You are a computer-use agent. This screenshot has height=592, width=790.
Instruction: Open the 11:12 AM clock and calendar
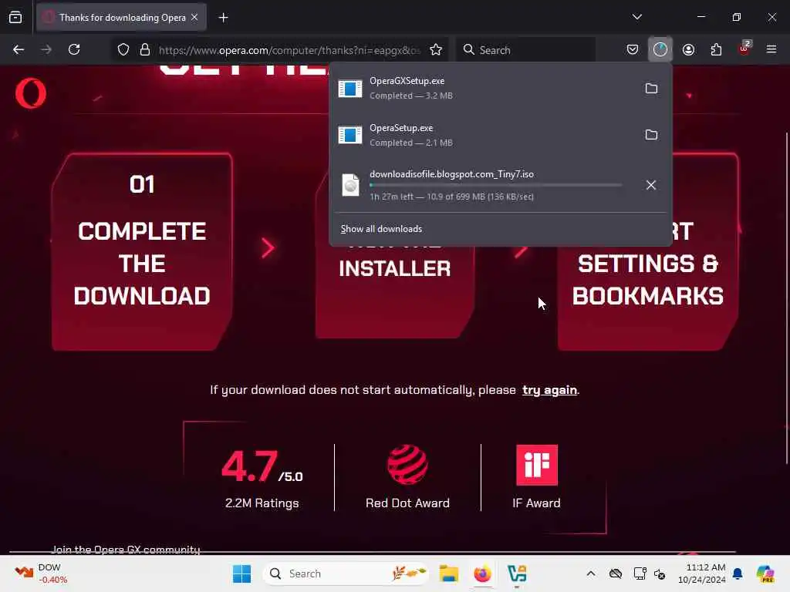click(x=701, y=573)
